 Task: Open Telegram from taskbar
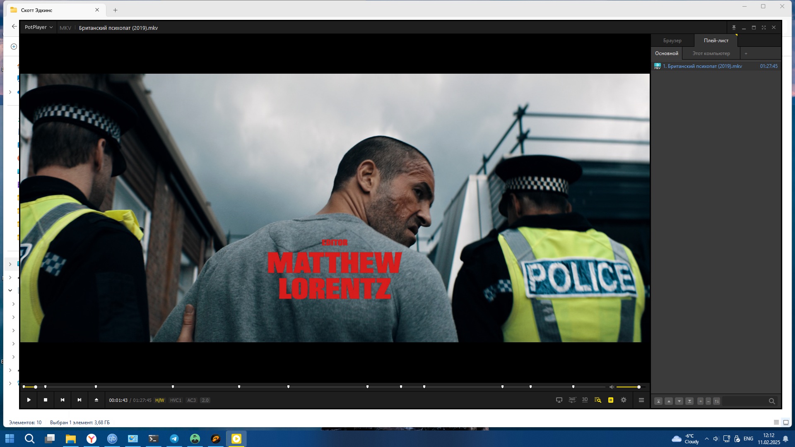(174, 439)
